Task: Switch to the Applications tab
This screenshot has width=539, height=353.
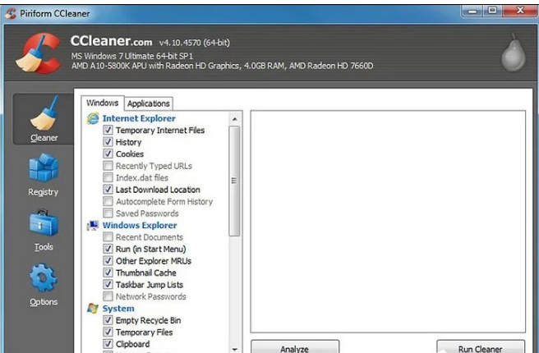Action: (149, 103)
